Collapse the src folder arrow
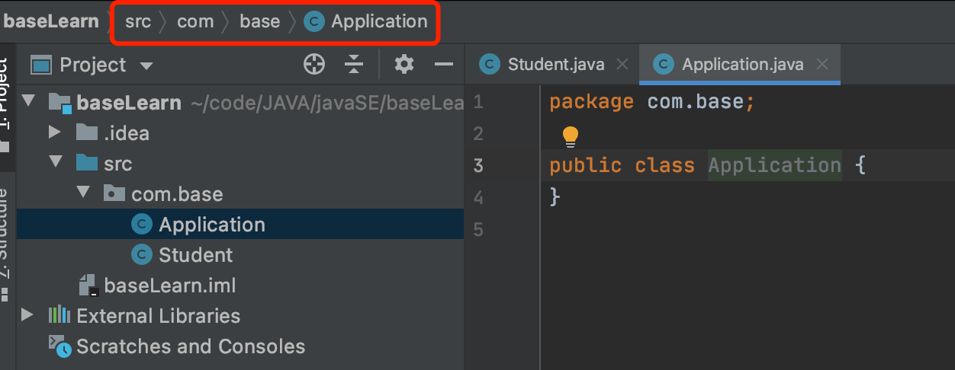The width and height of the screenshot is (955, 370). click(x=54, y=163)
